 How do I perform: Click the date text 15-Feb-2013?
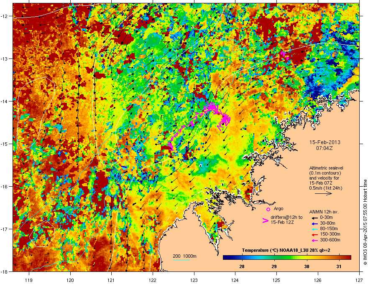click(325, 142)
